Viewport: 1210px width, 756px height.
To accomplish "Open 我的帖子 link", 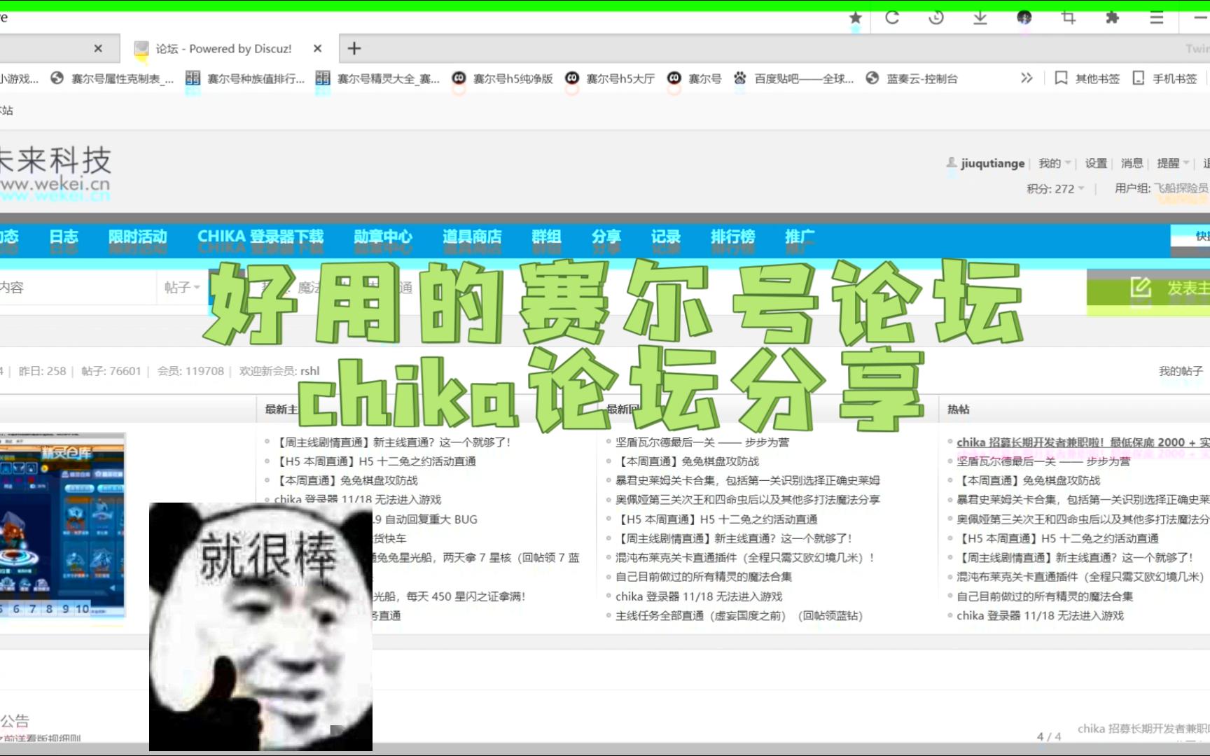I will (1181, 371).
